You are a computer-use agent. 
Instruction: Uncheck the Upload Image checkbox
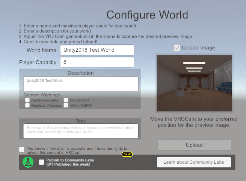coord(177,48)
